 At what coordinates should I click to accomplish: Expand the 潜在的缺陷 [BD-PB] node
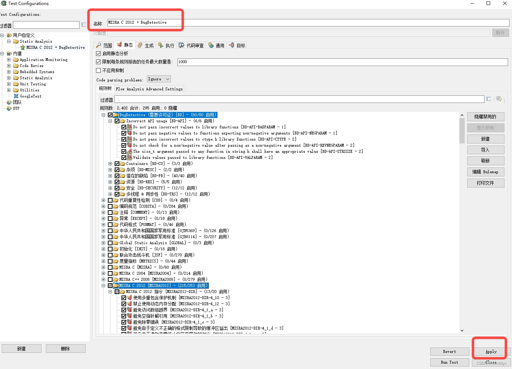[x=110, y=176]
